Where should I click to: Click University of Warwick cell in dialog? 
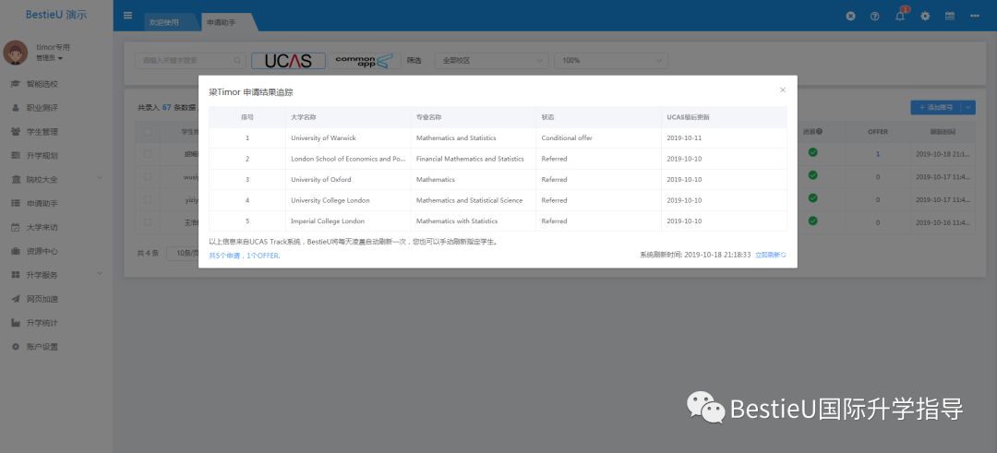tap(348, 137)
